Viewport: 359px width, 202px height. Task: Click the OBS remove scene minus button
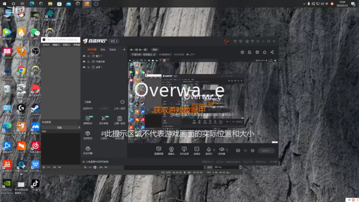48,167
